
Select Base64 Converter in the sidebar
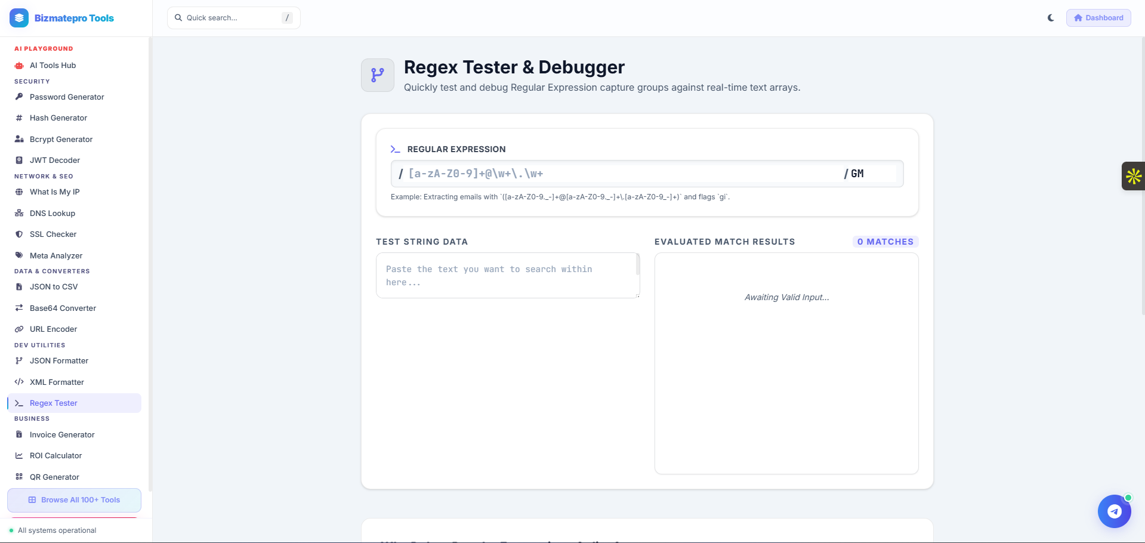74,308
